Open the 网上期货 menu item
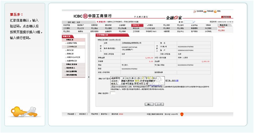The height and width of the screenshot is (133, 254). 167,28
